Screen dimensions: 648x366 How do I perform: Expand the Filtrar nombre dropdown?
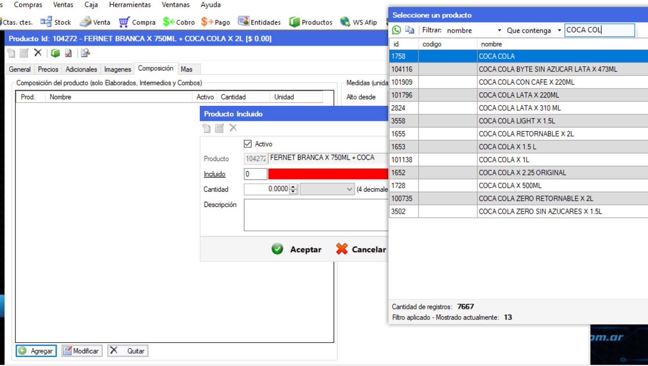click(499, 31)
